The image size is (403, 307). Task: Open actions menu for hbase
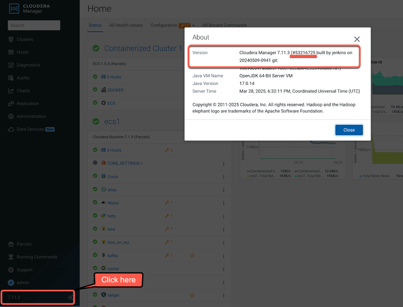(223, 203)
